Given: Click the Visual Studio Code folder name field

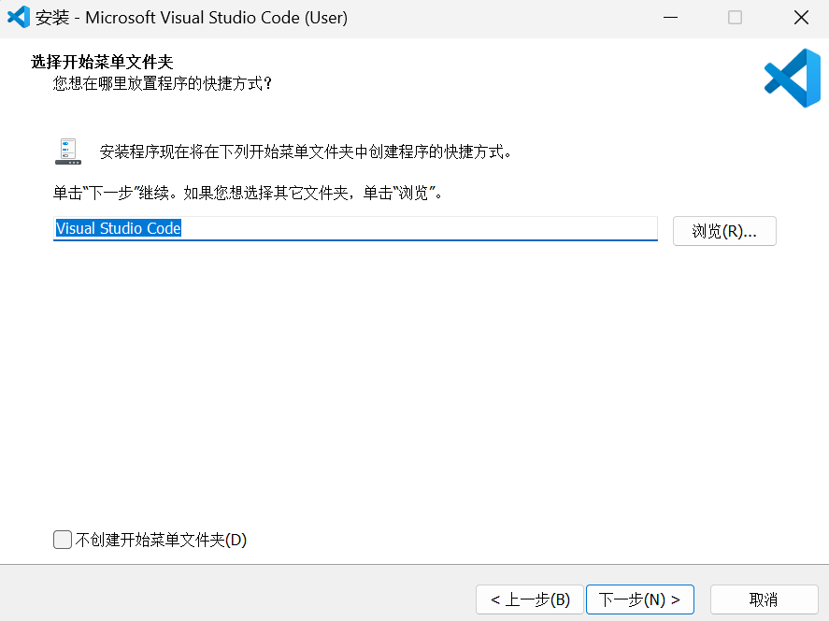Looking at the screenshot, I should coord(355,228).
